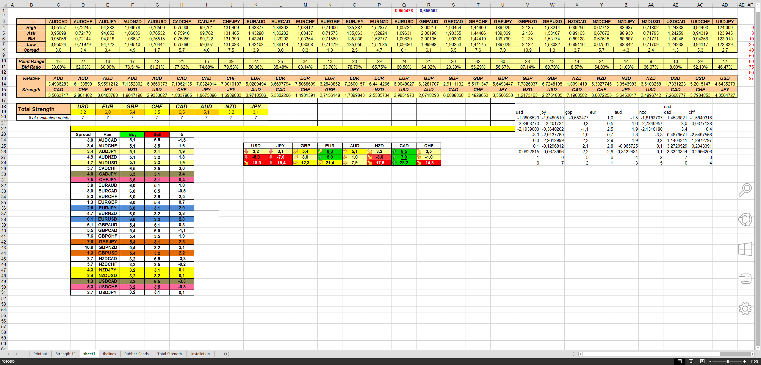Image resolution: width=761 pixels, height=365 pixels.
Task: Switch to Page Break Preview view
Action: 702,361
